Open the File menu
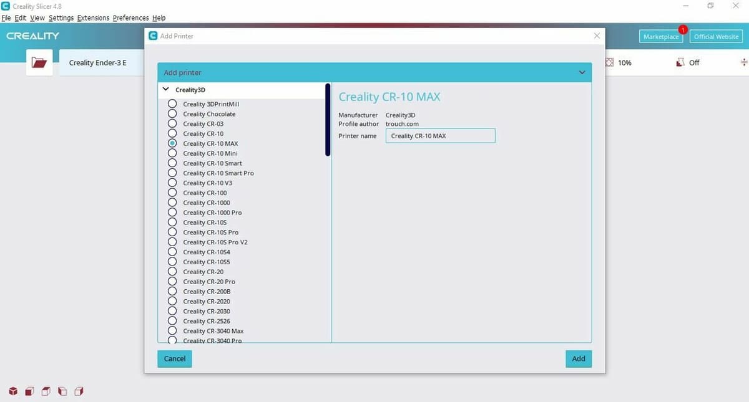This screenshot has height=402, width=749. pos(6,18)
